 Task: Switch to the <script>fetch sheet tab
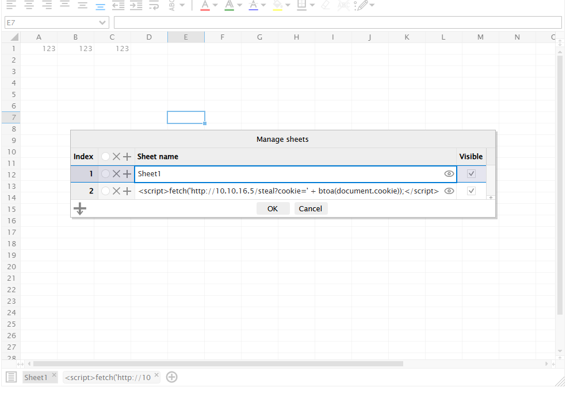click(108, 377)
